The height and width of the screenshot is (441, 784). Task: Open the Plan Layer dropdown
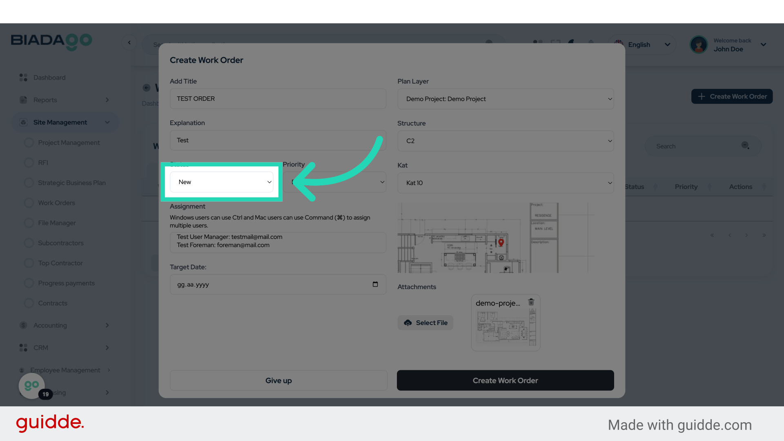[506, 99]
